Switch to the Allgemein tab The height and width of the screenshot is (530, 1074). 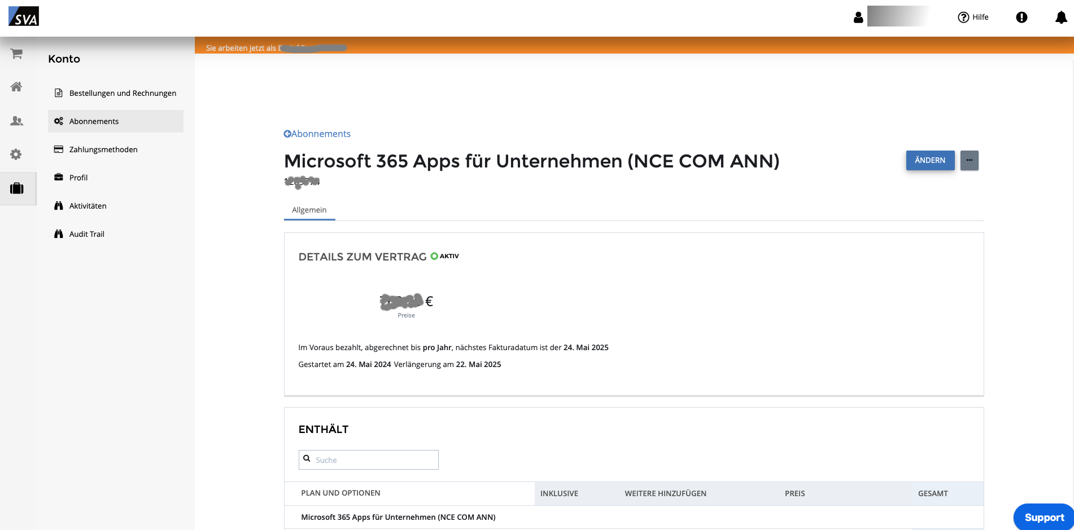309,210
